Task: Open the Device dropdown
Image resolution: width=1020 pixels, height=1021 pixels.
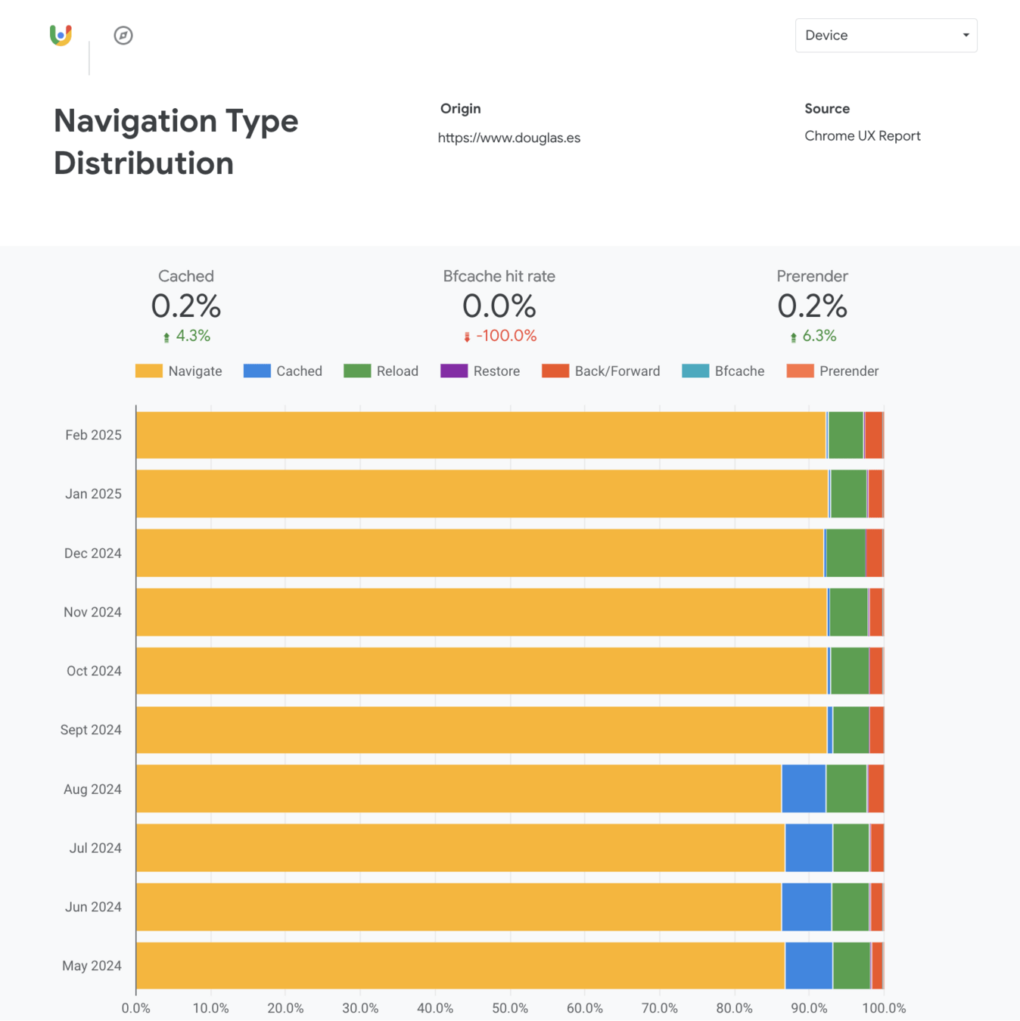Action: coord(886,36)
